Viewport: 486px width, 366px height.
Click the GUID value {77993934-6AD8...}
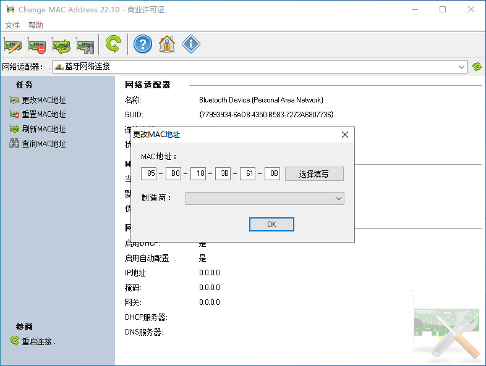coord(266,115)
